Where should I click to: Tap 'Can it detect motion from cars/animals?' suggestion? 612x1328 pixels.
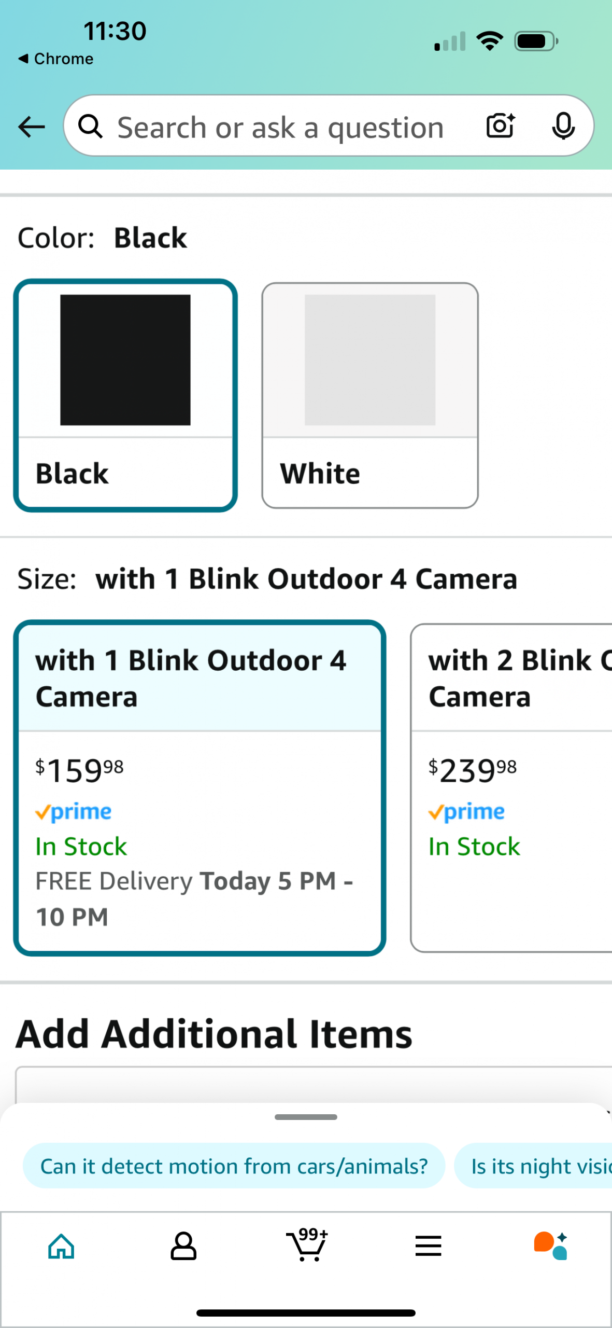coord(234,1166)
